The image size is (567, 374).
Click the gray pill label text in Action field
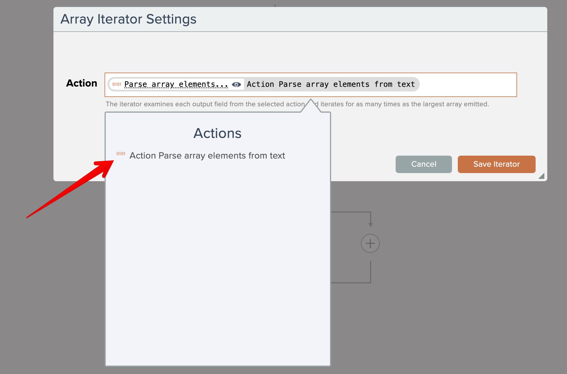point(331,84)
